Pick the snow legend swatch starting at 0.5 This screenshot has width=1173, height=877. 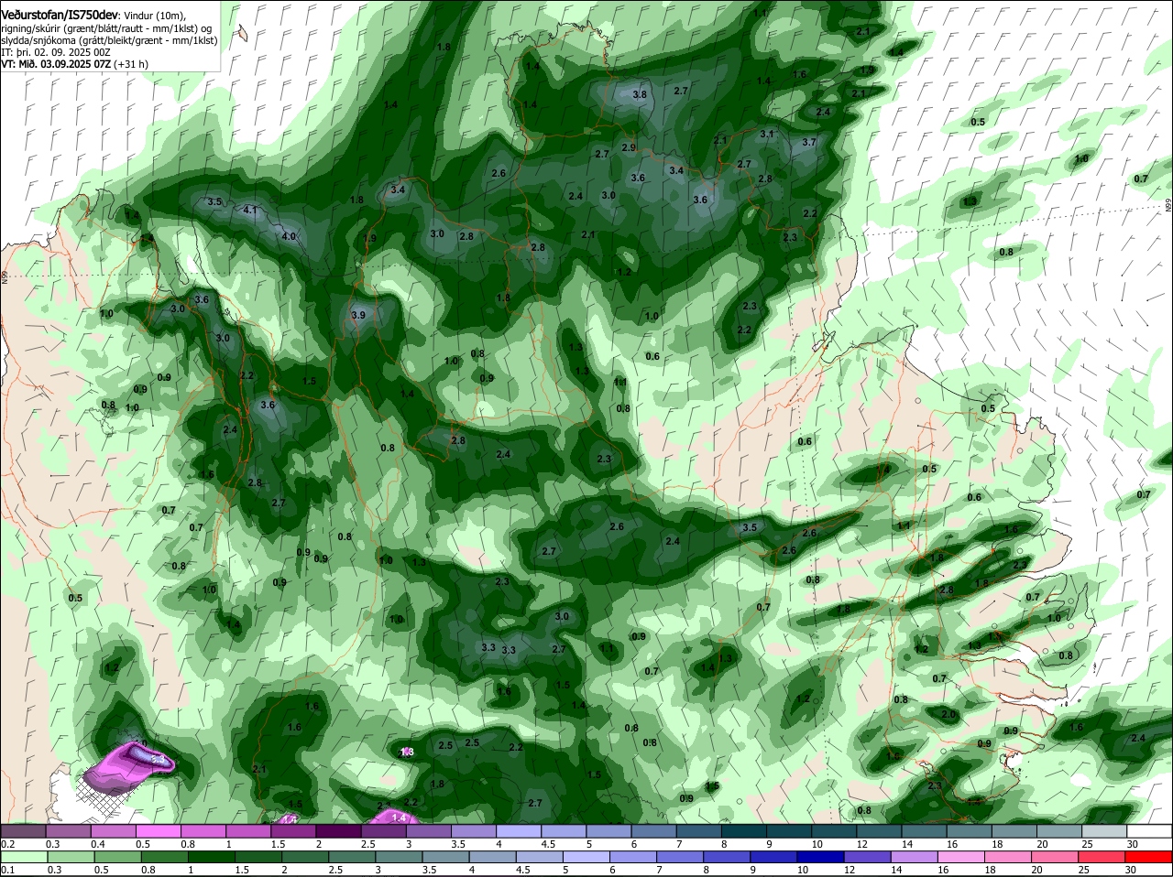point(158,830)
